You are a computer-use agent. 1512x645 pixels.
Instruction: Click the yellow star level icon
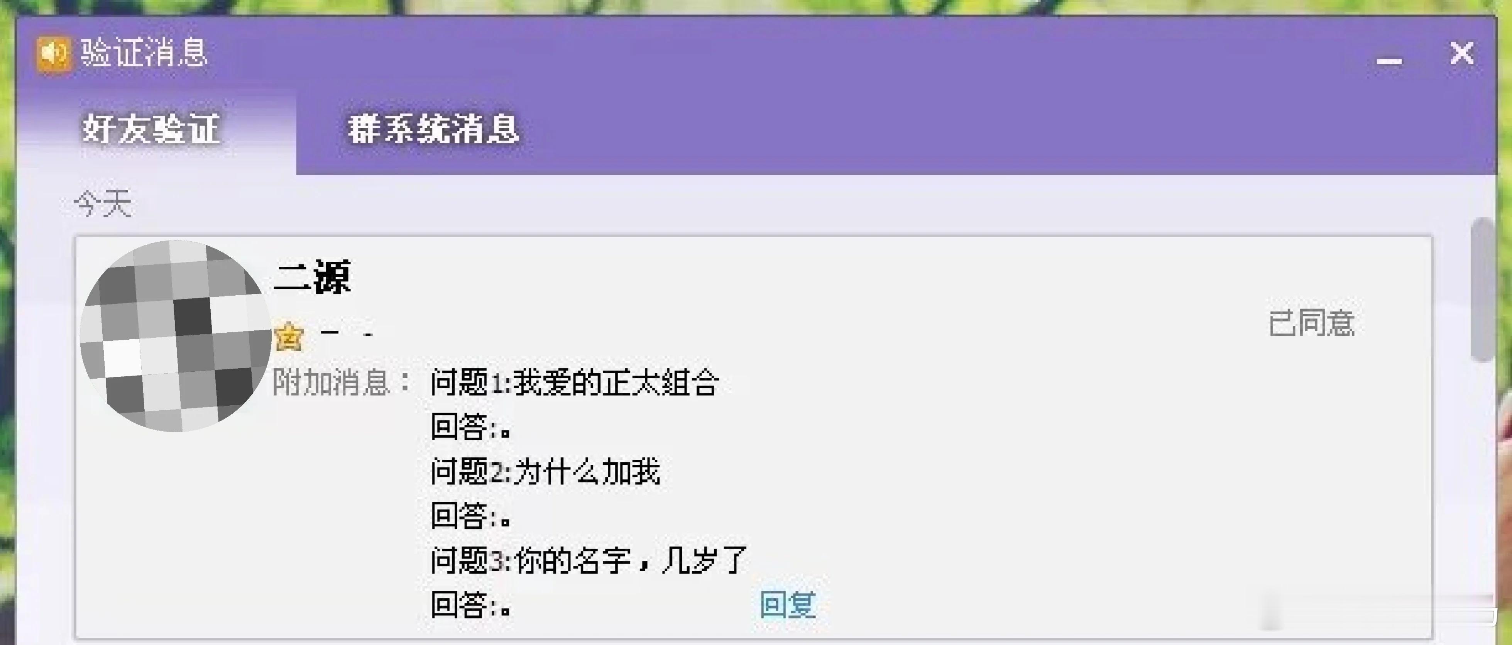pyautogui.click(x=288, y=336)
